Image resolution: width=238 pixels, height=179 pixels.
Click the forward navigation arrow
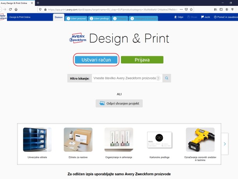tap(5, 9)
